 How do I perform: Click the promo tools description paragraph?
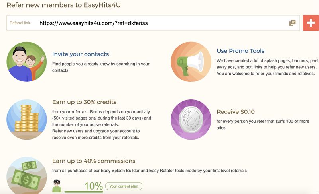pos(267,67)
